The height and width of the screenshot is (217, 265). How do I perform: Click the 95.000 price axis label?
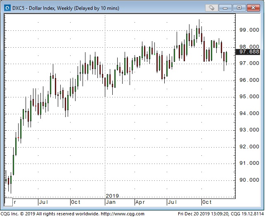point(249,97)
